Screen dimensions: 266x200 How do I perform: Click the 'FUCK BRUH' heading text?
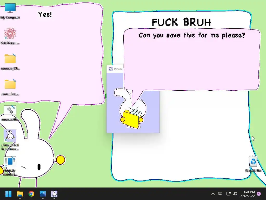pos(181,22)
